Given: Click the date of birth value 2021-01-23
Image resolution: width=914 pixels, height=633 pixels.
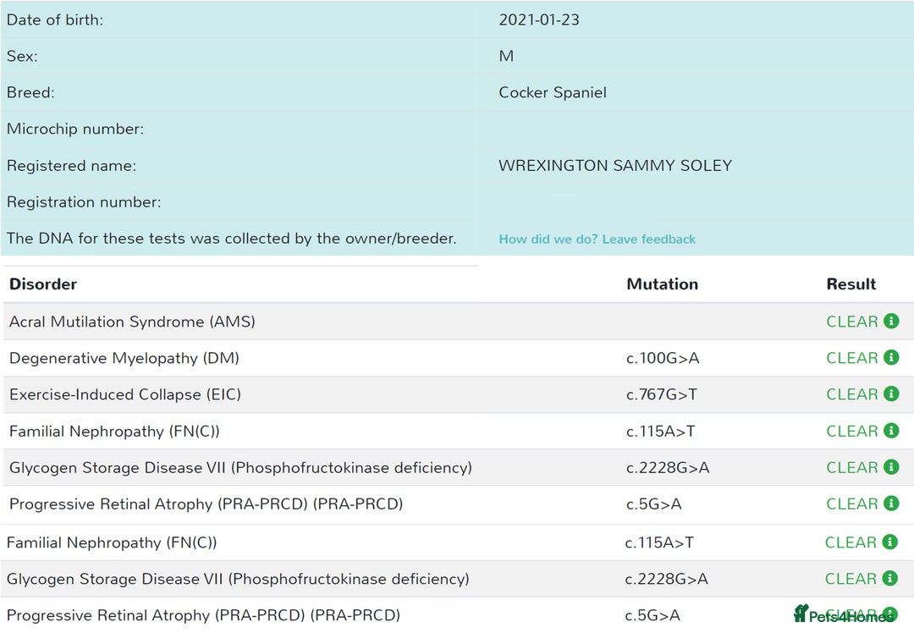Looking at the screenshot, I should pyautogui.click(x=539, y=19).
